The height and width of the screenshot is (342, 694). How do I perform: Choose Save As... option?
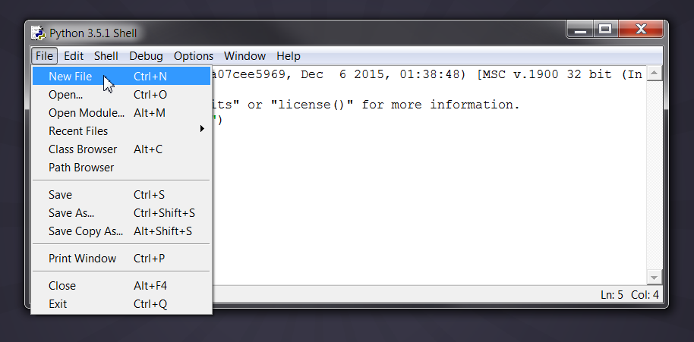click(121, 212)
